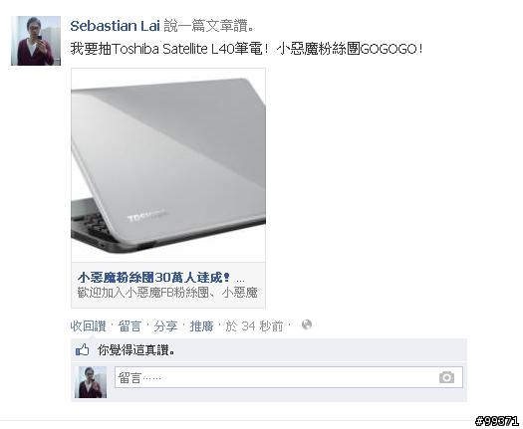Click the 你覺得這真讚 like summary text
The height and width of the screenshot is (429, 523).
[x=136, y=350]
